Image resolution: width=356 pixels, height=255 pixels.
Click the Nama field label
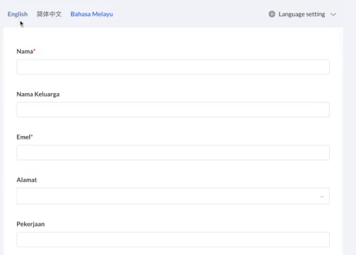click(25, 51)
